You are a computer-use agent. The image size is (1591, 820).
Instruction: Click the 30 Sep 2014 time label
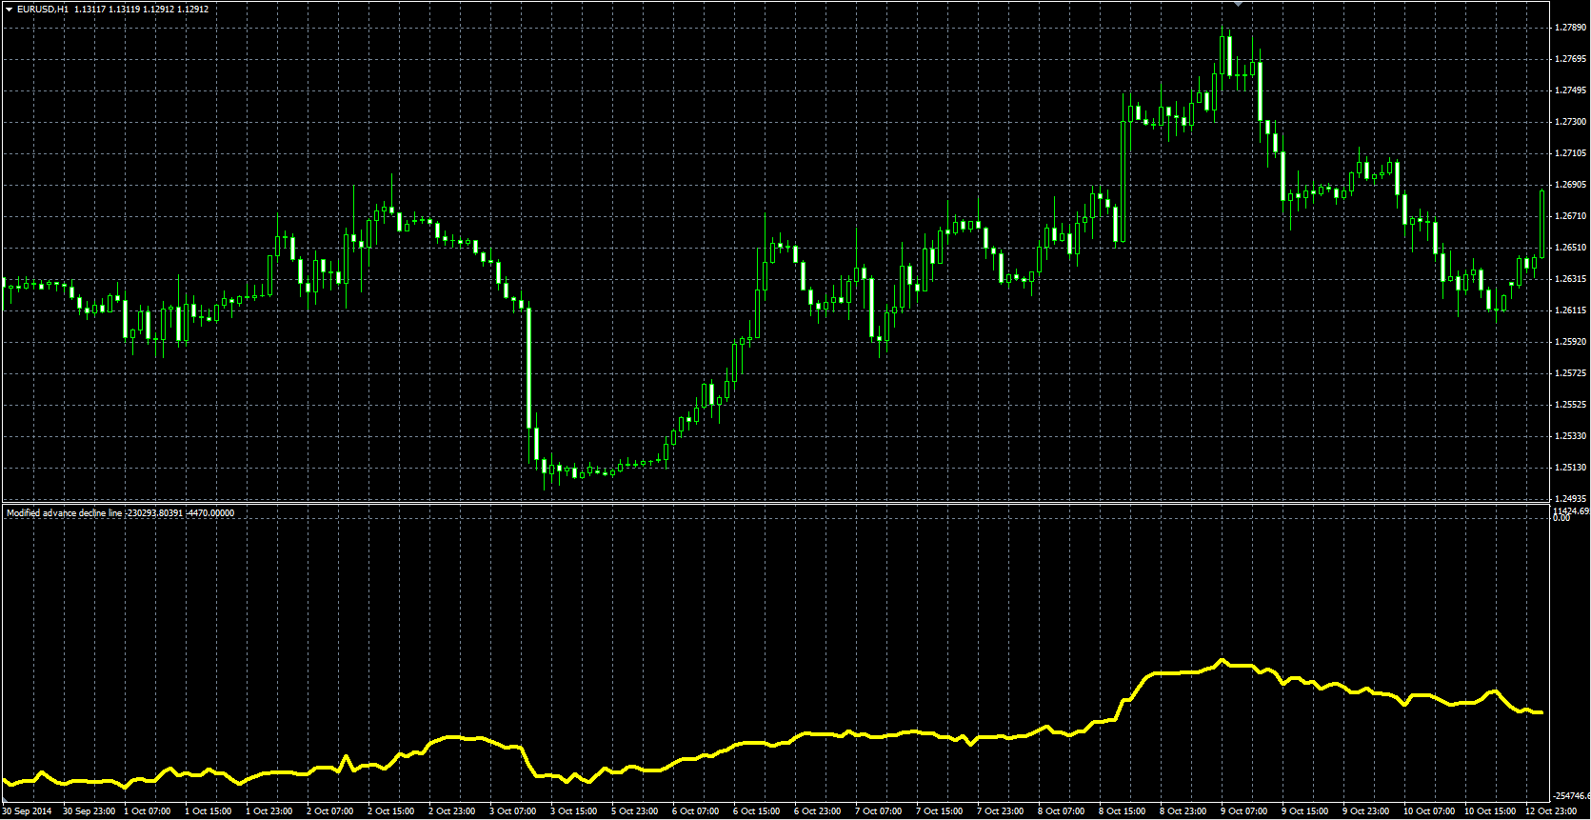coord(28,811)
